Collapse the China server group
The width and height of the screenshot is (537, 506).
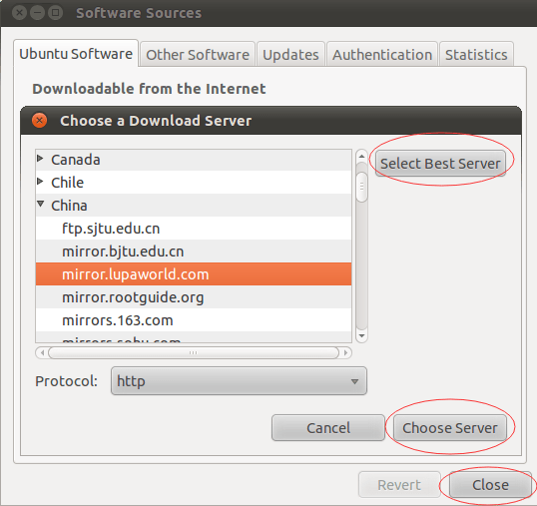coord(40,204)
